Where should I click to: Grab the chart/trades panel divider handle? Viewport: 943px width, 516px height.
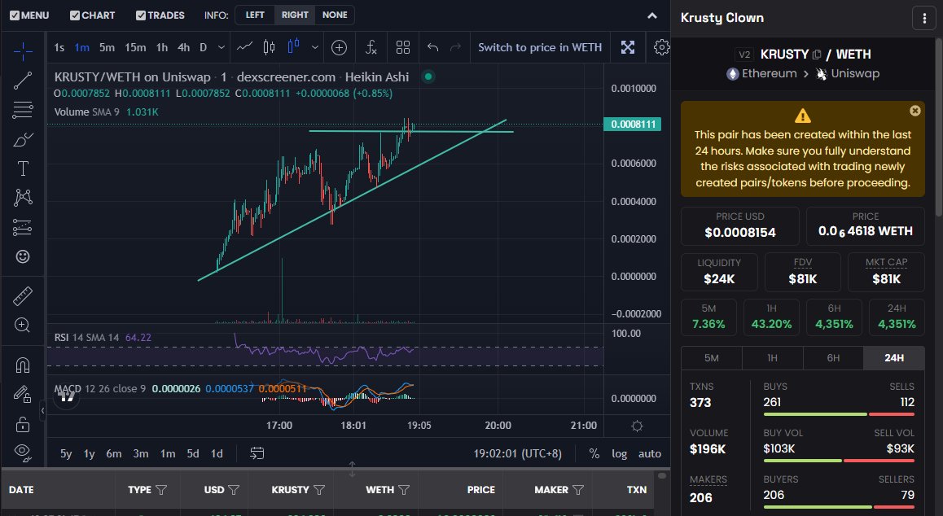tap(353, 469)
